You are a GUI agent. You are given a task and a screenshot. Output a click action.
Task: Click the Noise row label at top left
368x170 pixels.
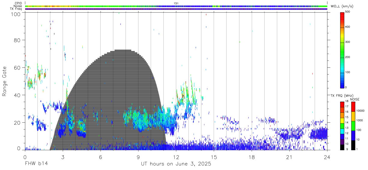coord(18,6)
